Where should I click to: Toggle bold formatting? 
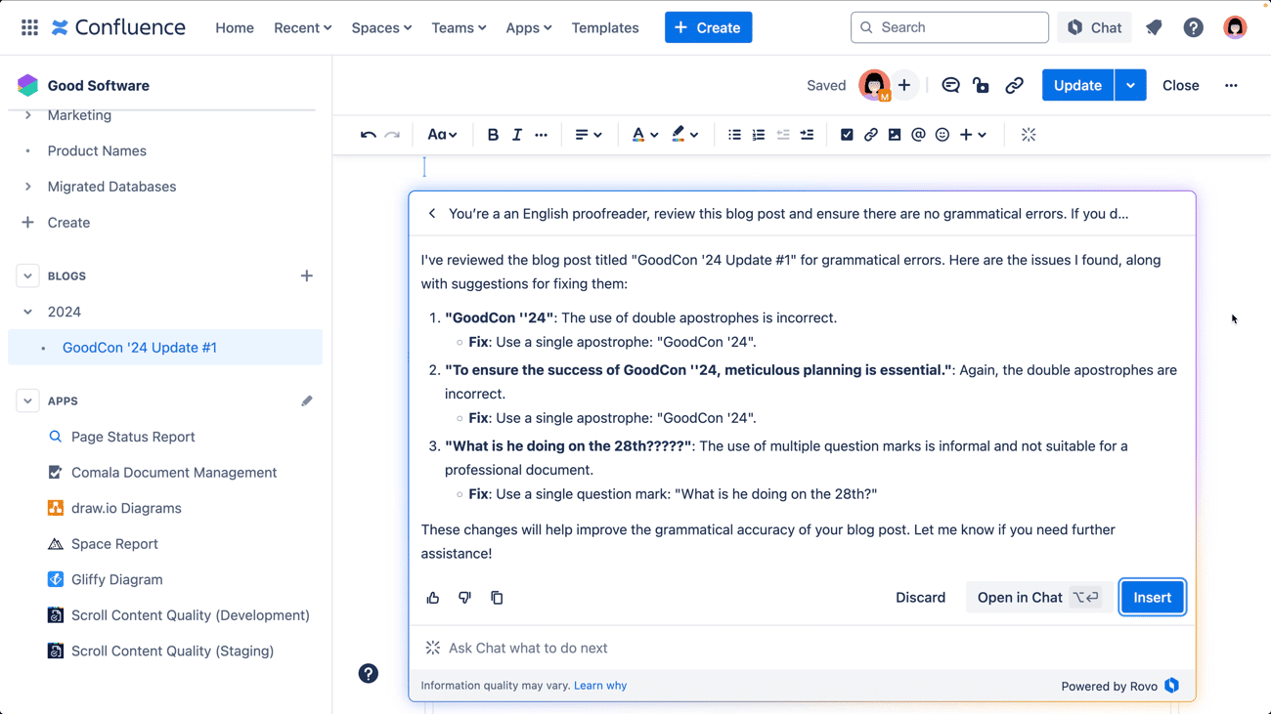pos(493,135)
